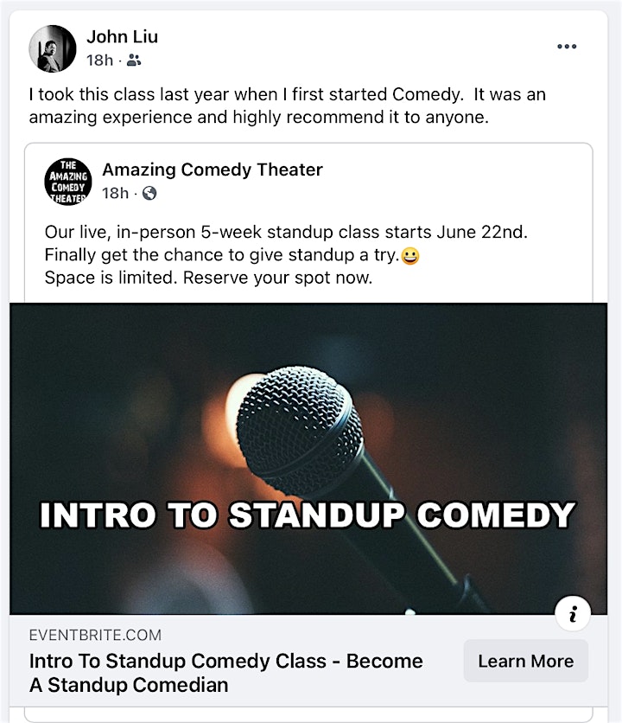Open the microphone image preview

coord(308,458)
